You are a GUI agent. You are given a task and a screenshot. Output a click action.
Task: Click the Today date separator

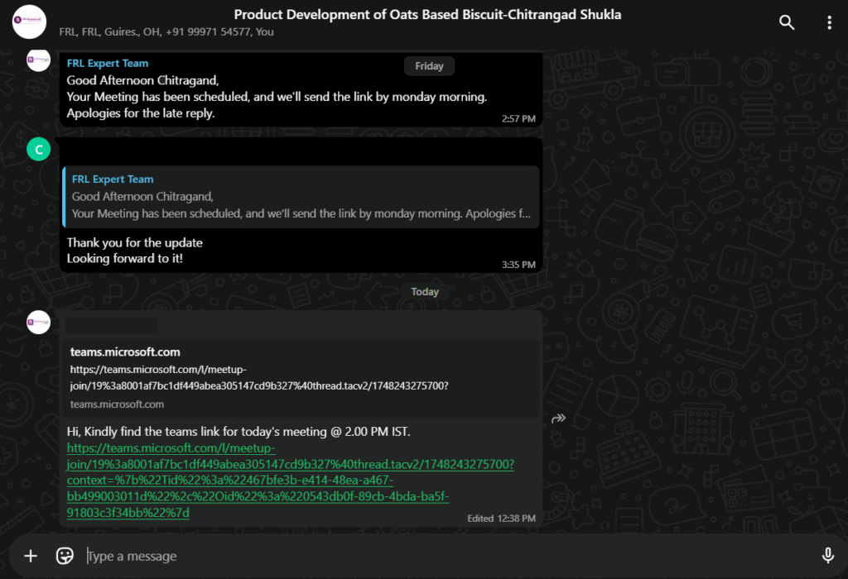click(x=425, y=292)
